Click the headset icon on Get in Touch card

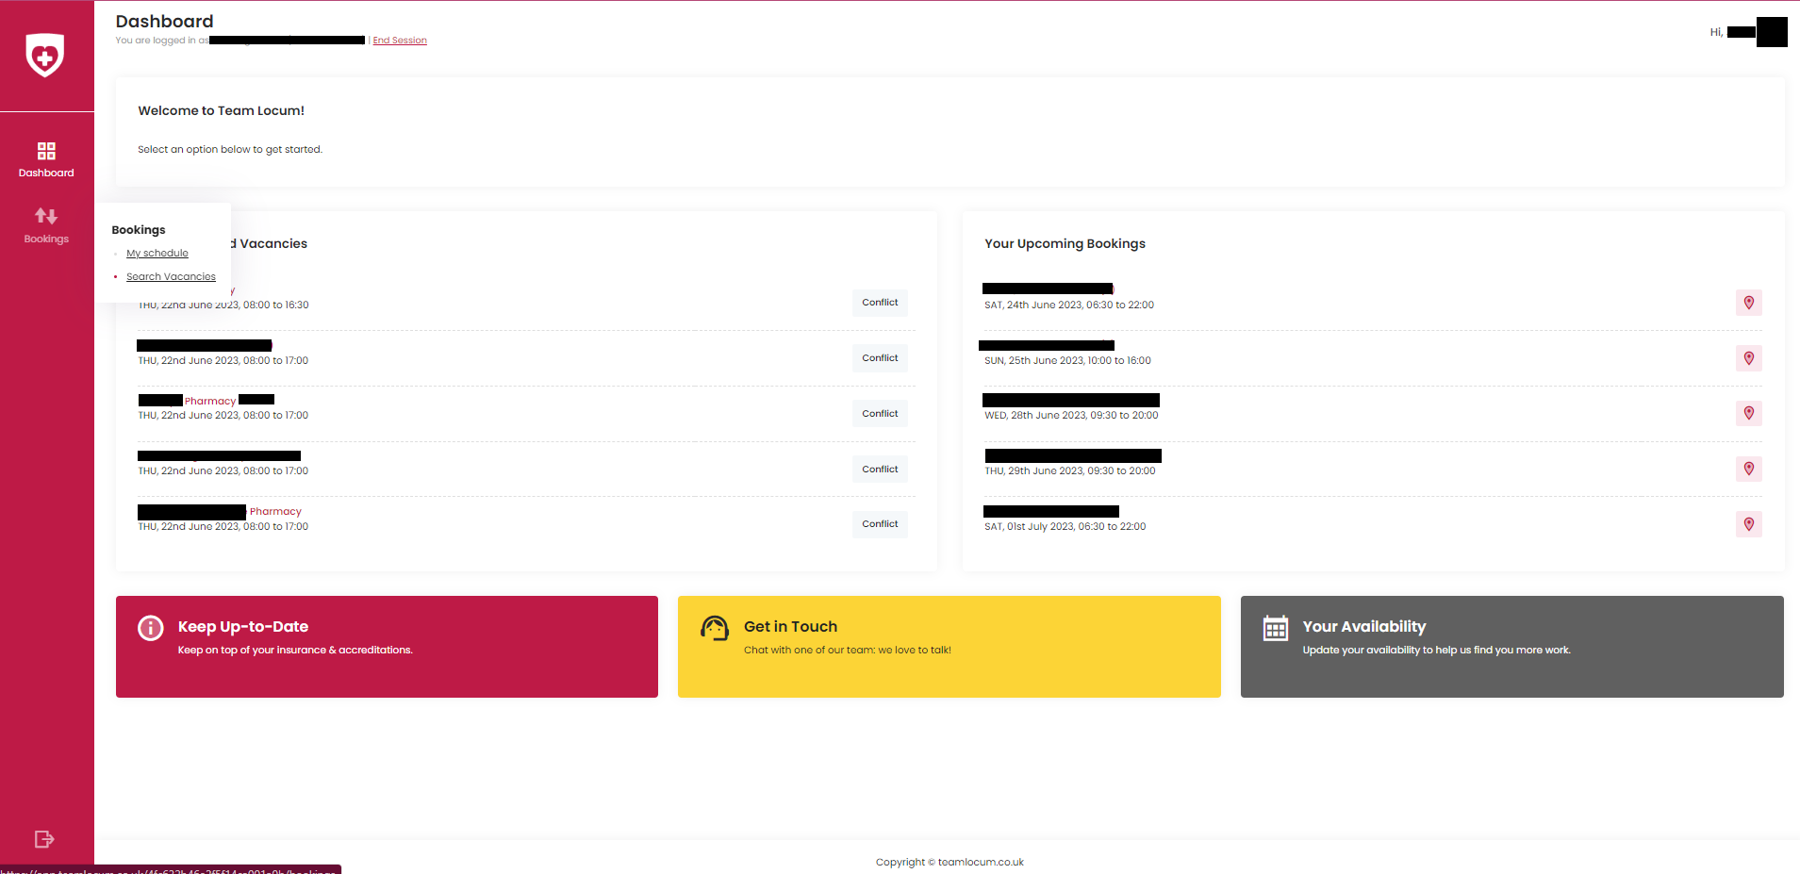(714, 628)
